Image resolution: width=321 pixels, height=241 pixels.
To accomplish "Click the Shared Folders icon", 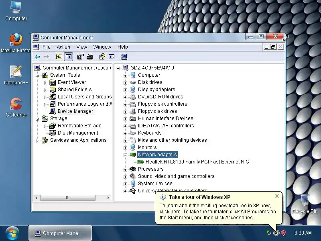I will [53, 90].
